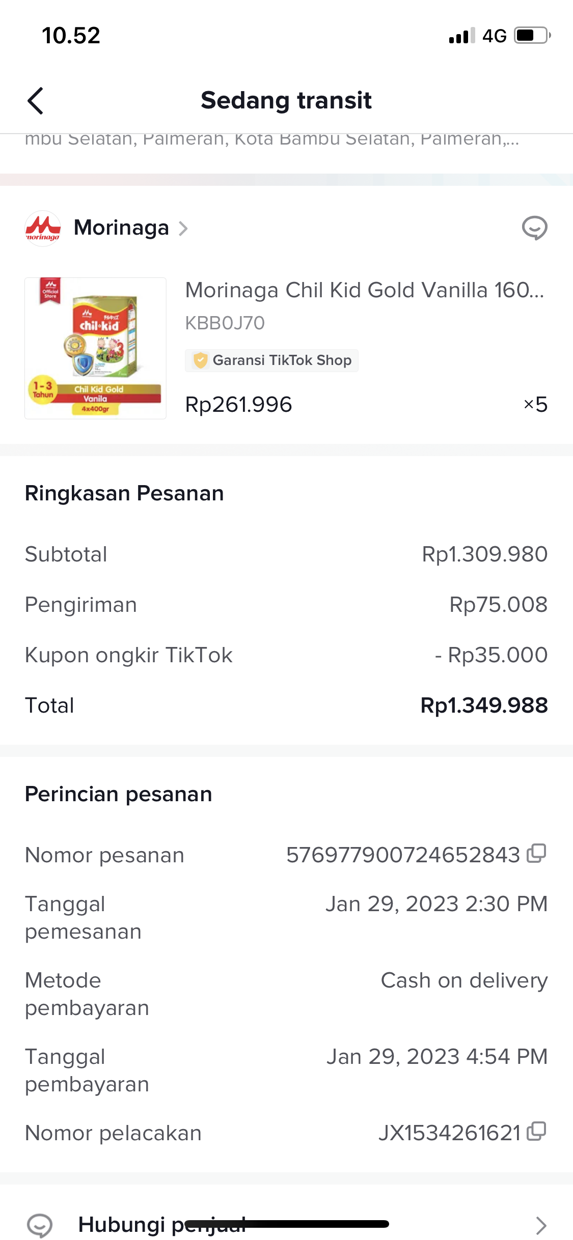Screen dimensions: 573x1240
Task: Tap Garansi TikTok Shop badge
Action: (x=281, y=360)
